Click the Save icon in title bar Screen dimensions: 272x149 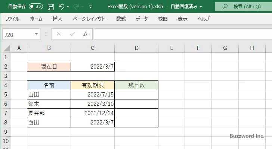coord(51,7)
